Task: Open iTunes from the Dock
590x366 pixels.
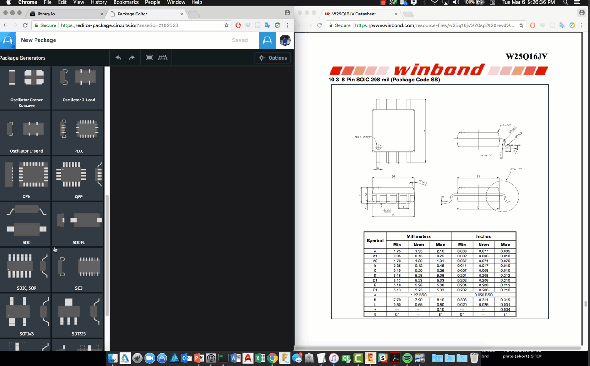Action: (334, 358)
